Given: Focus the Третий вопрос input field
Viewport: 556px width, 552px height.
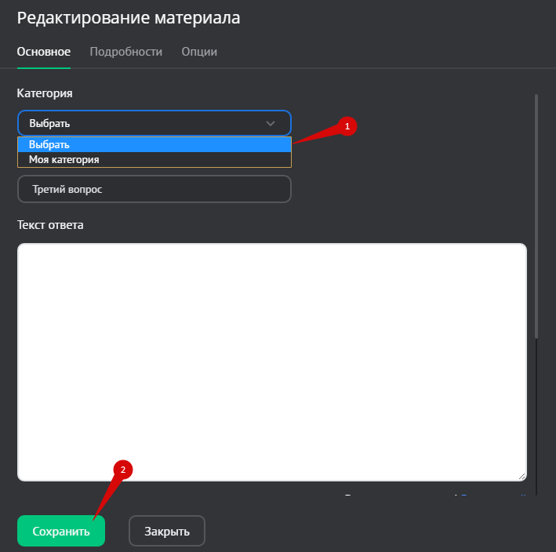Looking at the screenshot, I should coord(154,189).
